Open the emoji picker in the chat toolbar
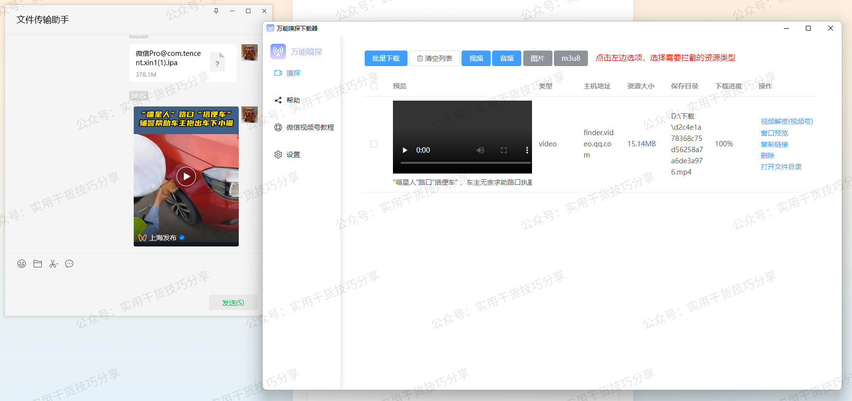 (21, 264)
